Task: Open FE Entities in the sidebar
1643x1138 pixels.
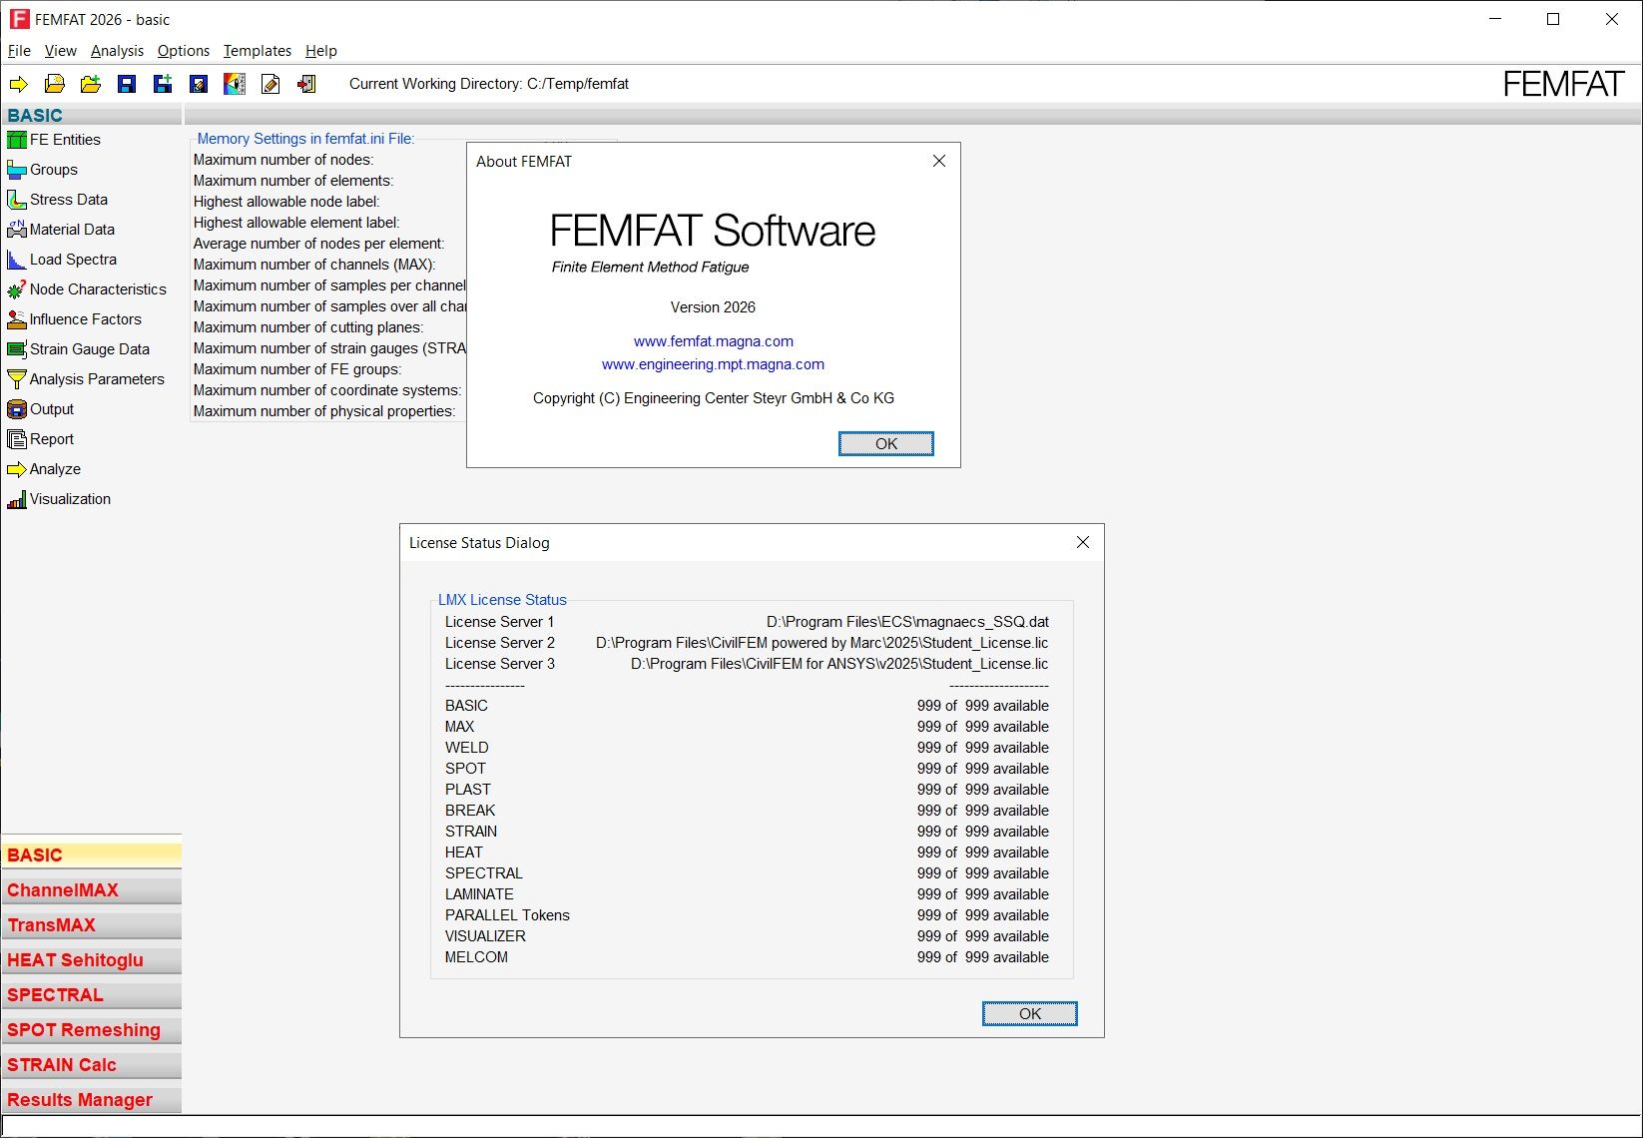Action: pos(54,140)
